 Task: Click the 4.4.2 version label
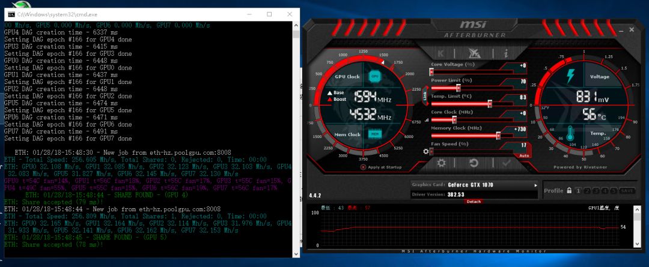pyautogui.click(x=315, y=196)
